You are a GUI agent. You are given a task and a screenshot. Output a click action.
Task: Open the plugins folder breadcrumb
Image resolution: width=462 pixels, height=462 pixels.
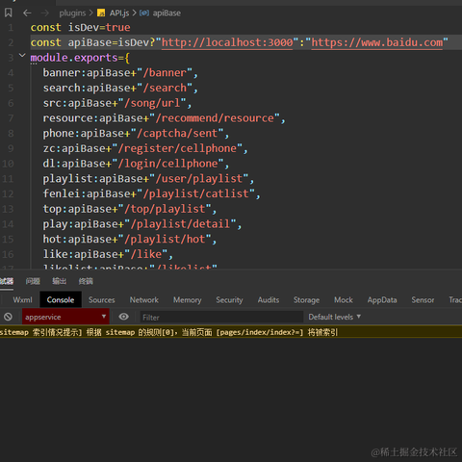point(72,13)
